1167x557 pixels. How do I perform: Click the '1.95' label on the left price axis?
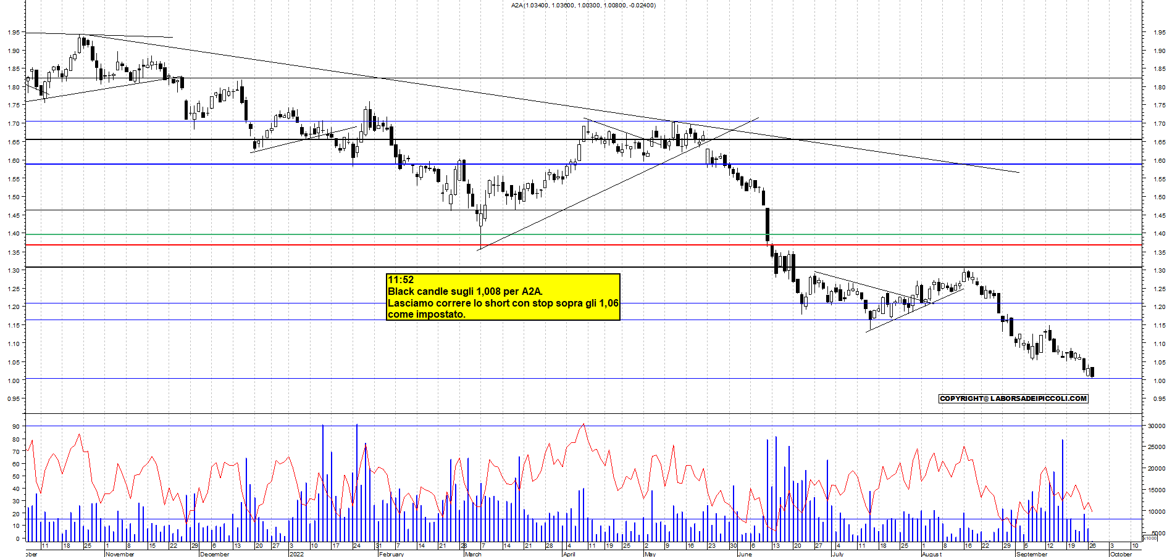tap(14, 32)
